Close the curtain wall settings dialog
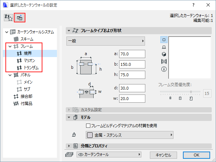 [208, 5]
